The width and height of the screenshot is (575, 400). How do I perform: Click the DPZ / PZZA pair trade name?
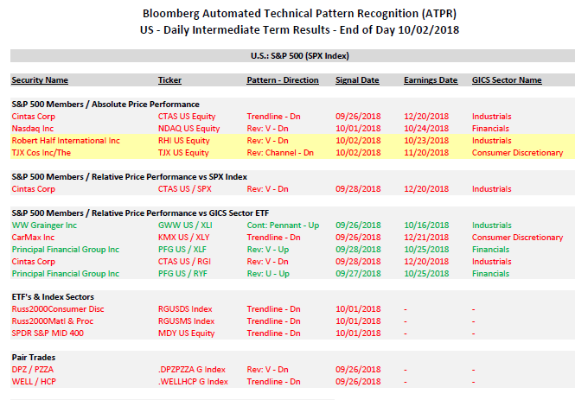point(32,370)
